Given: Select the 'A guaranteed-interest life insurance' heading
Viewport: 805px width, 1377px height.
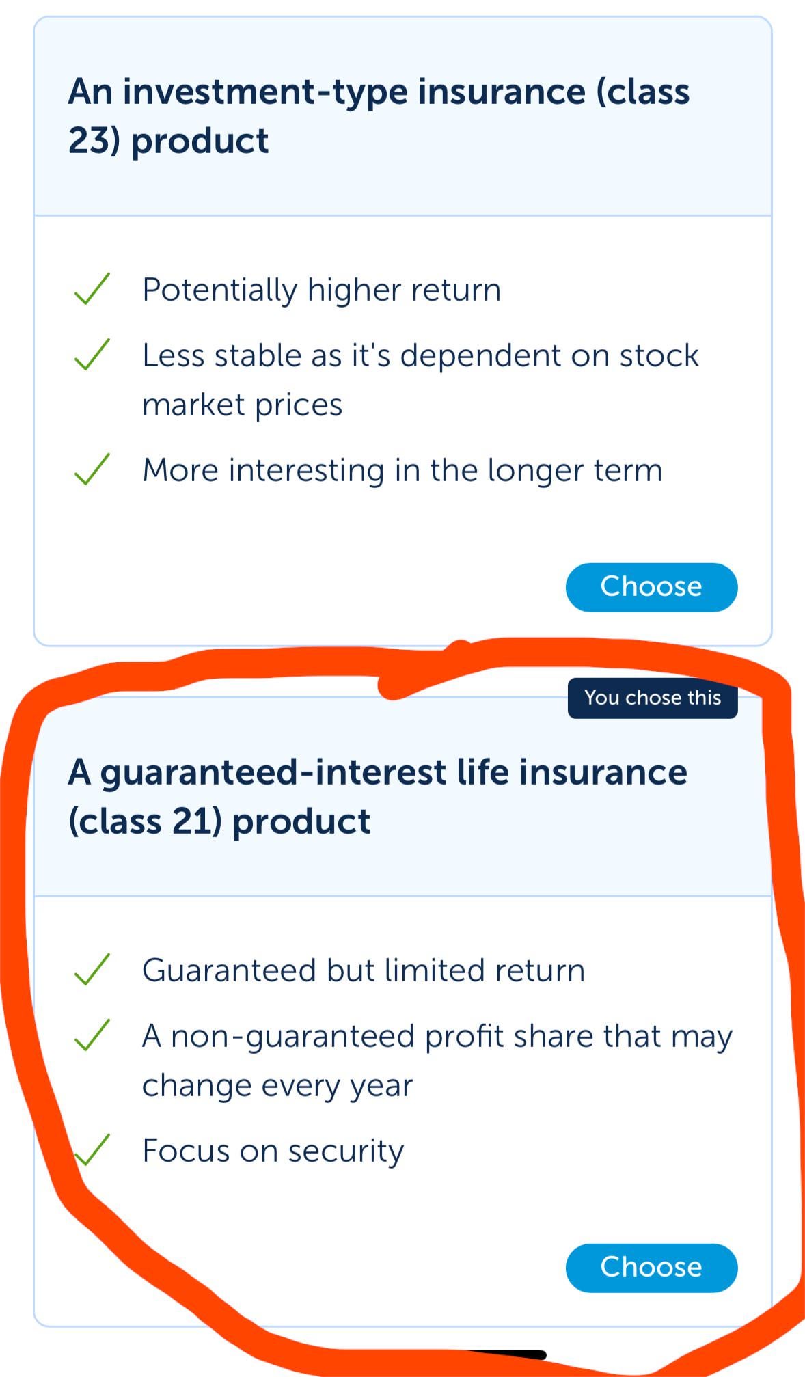Looking at the screenshot, I should point(377,796).
